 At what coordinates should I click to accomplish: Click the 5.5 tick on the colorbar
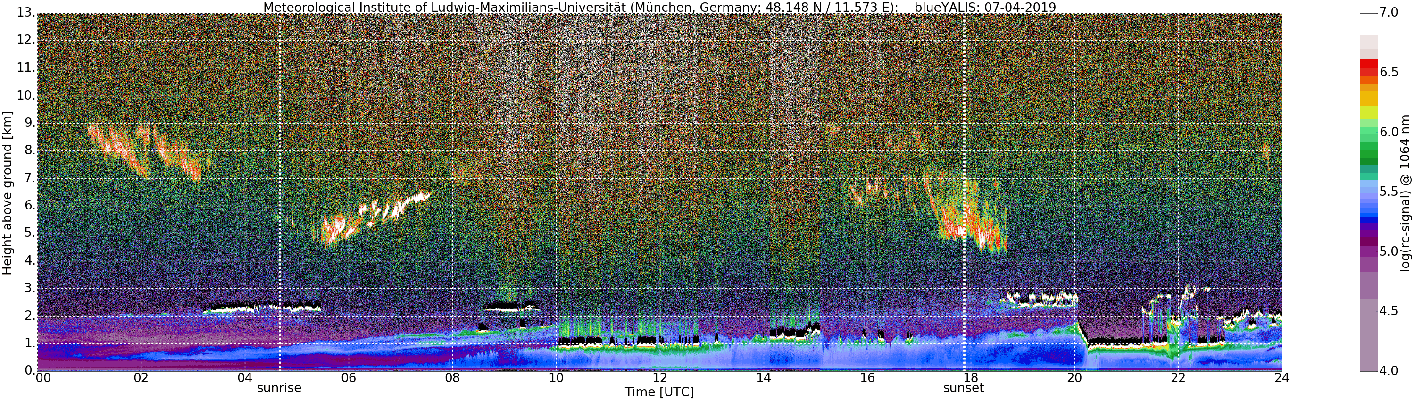click(1390, 192)
